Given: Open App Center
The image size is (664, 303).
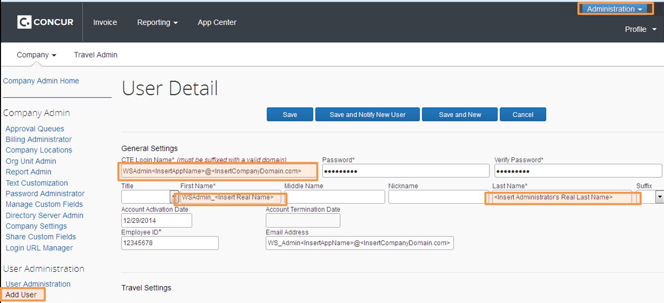Looking at the screenshot, I should click(x=217, y=22).
